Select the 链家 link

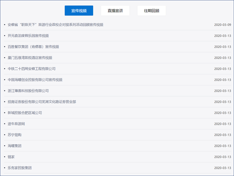pos(11,157)
